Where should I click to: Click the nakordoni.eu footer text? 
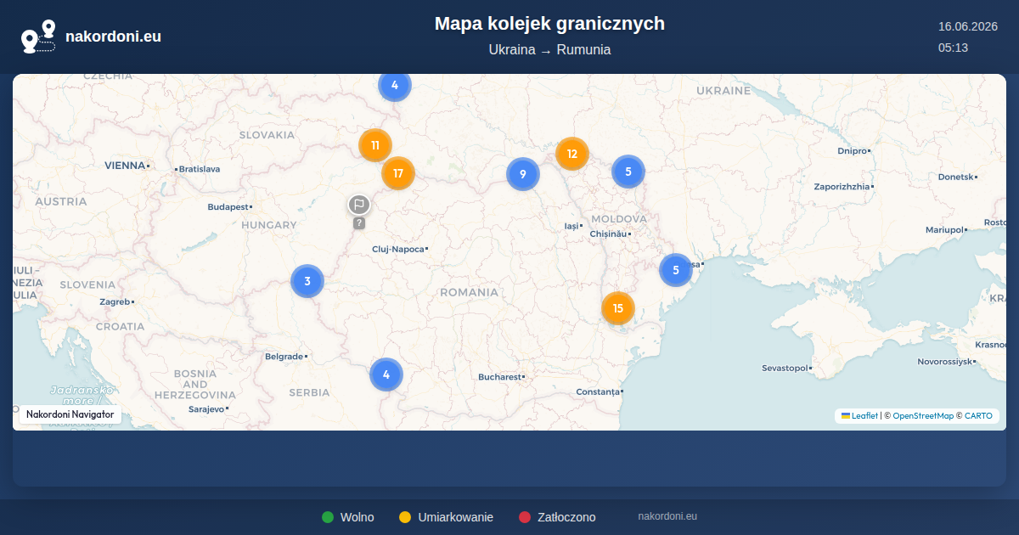(667, 516)
